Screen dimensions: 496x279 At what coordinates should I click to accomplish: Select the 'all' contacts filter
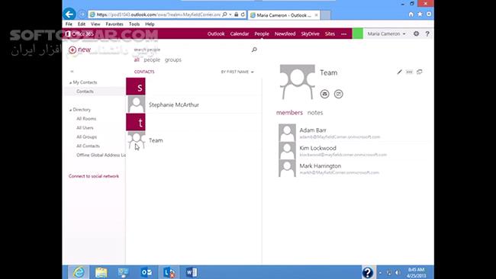(137, 59)
